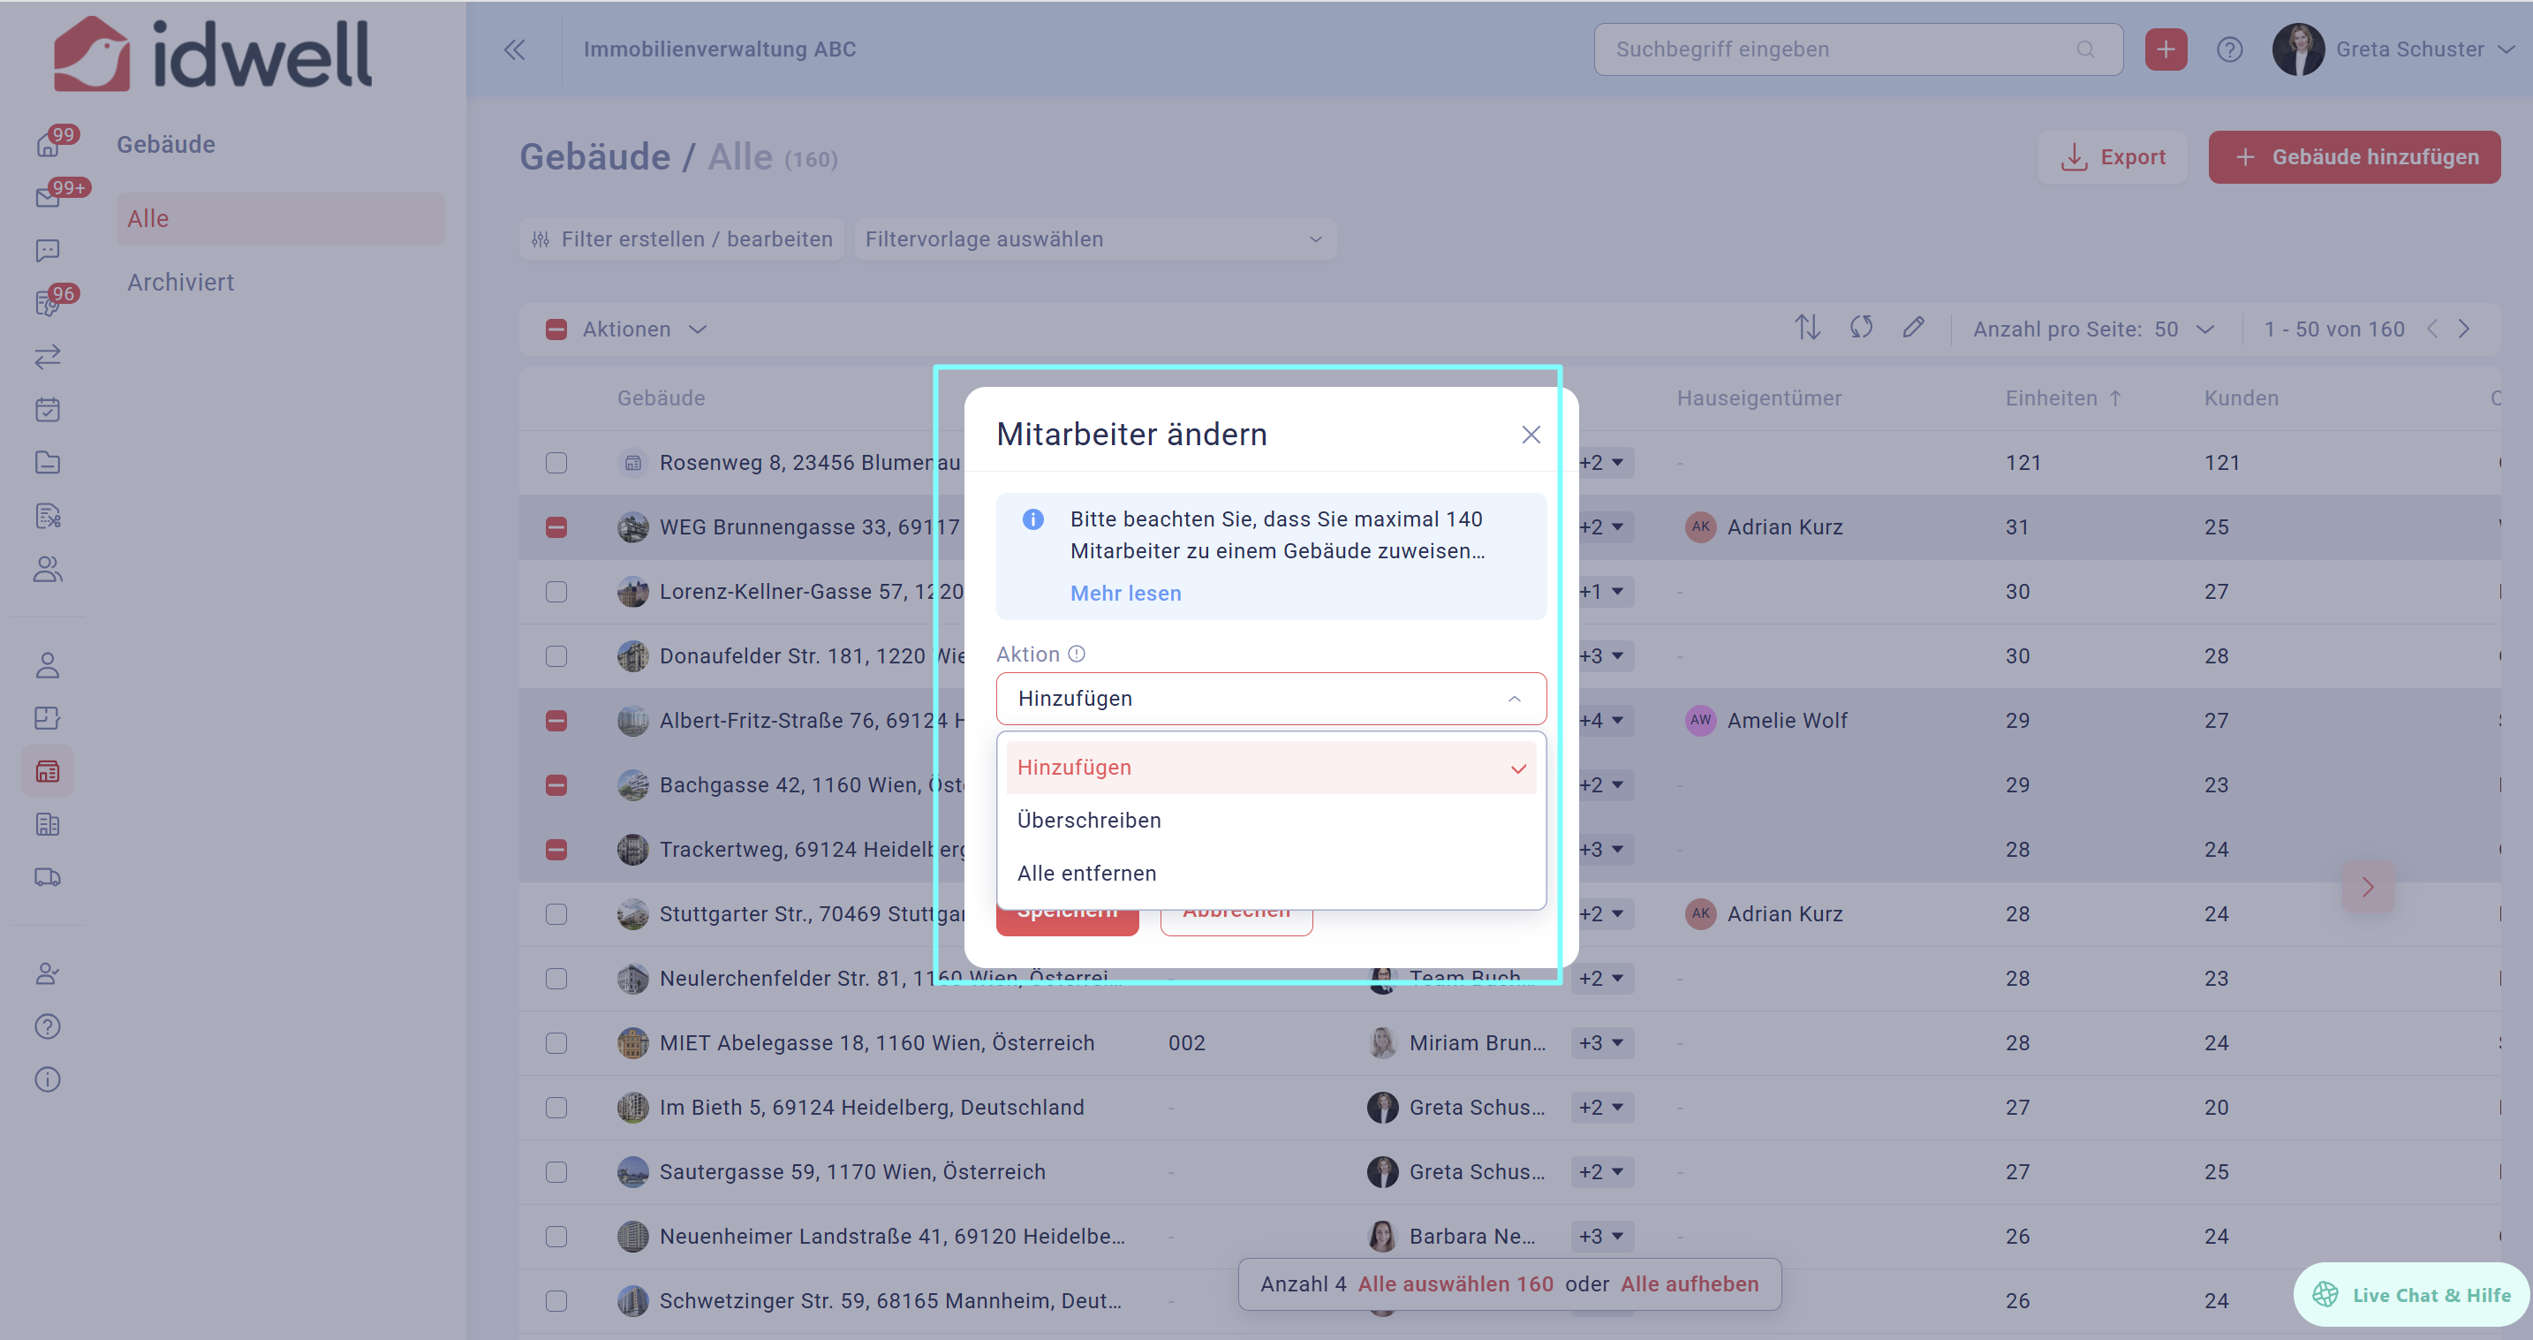
Task: Open the delivery truck icon in sidebar
Action: click(47, 877)
